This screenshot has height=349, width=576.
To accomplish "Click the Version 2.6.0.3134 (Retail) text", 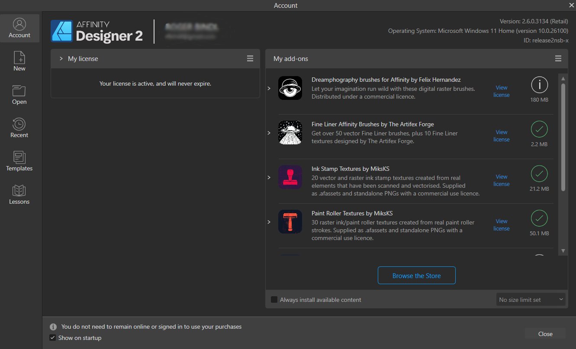I will click(x=534, y=21).
